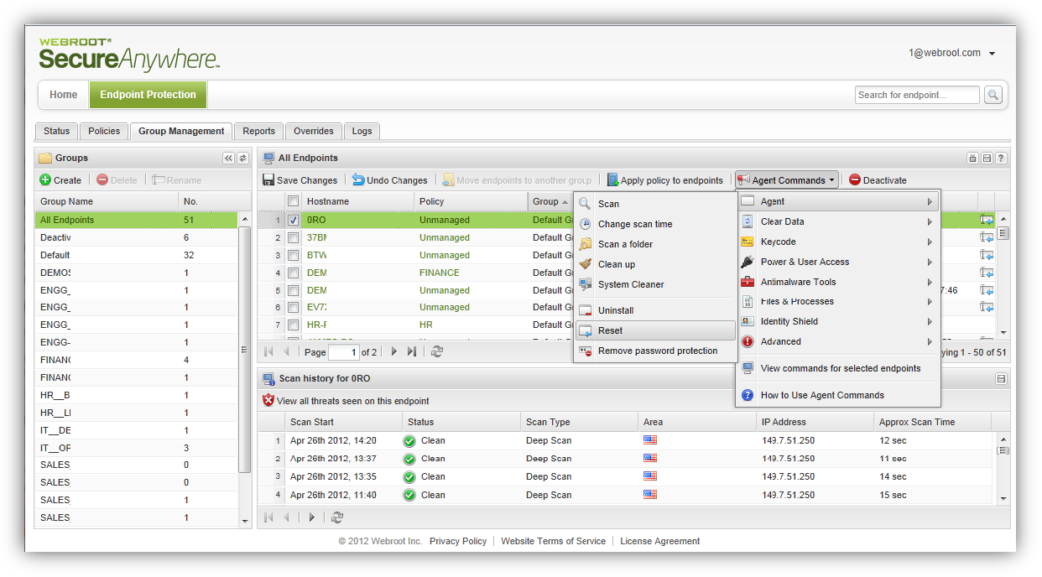Tick the checkbox for the HR policy endpoint row
Screen dimensions: 1042x577
tap(293, 325)
